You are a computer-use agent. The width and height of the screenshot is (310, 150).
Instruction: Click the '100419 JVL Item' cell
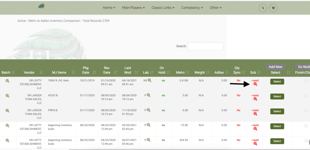point(58,80)
